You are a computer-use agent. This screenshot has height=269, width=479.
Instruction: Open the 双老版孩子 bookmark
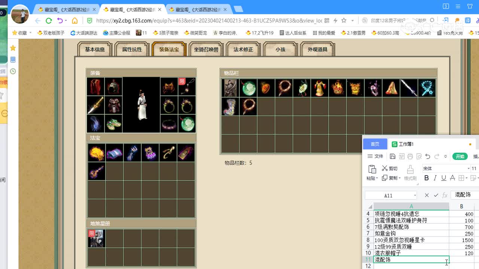click(51, 33)
